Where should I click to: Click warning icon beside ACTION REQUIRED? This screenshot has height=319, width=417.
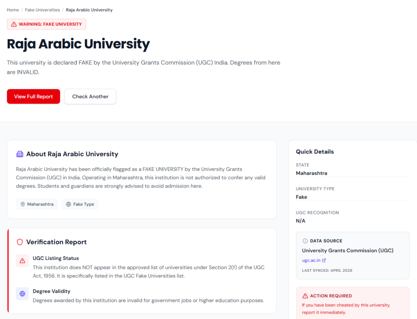coord(305,296)
